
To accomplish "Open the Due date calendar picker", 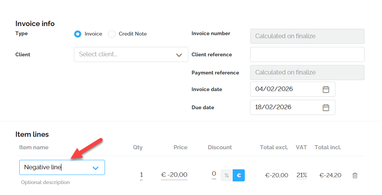I will [x=326, y=108].
